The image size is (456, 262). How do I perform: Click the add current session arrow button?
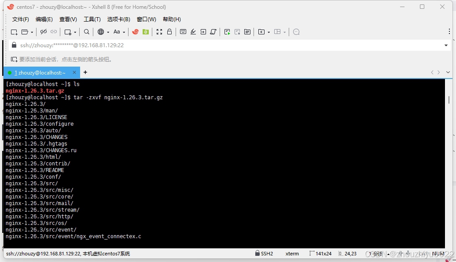(14, 60)
